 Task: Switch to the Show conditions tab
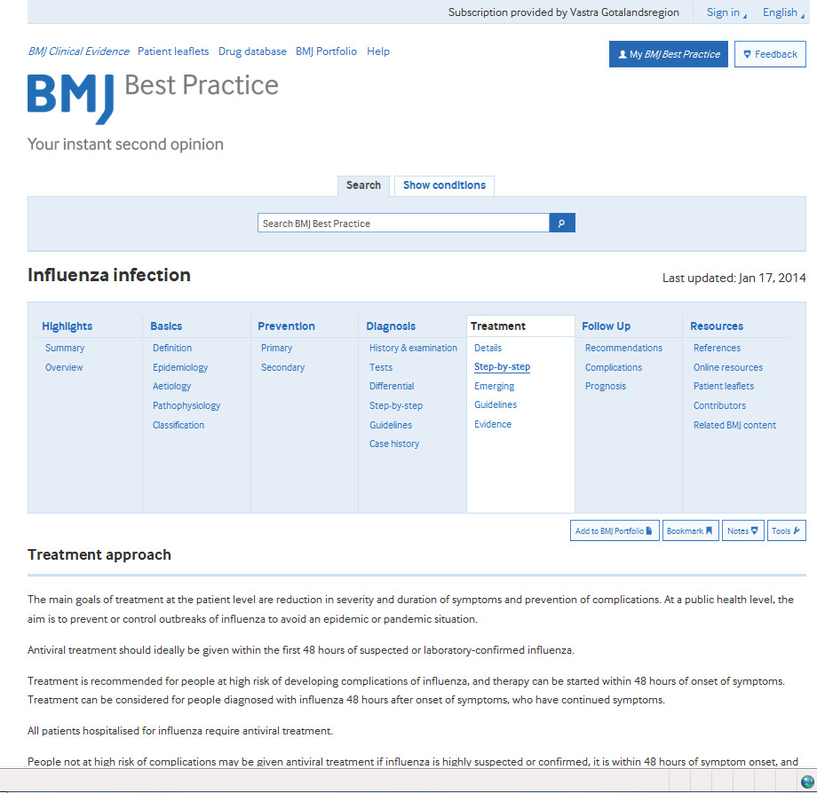444,185
